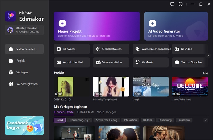Open three-dot menu on 2025-12-01_01 project
Screen dimensions: 213x140
[x=87, y=80]
